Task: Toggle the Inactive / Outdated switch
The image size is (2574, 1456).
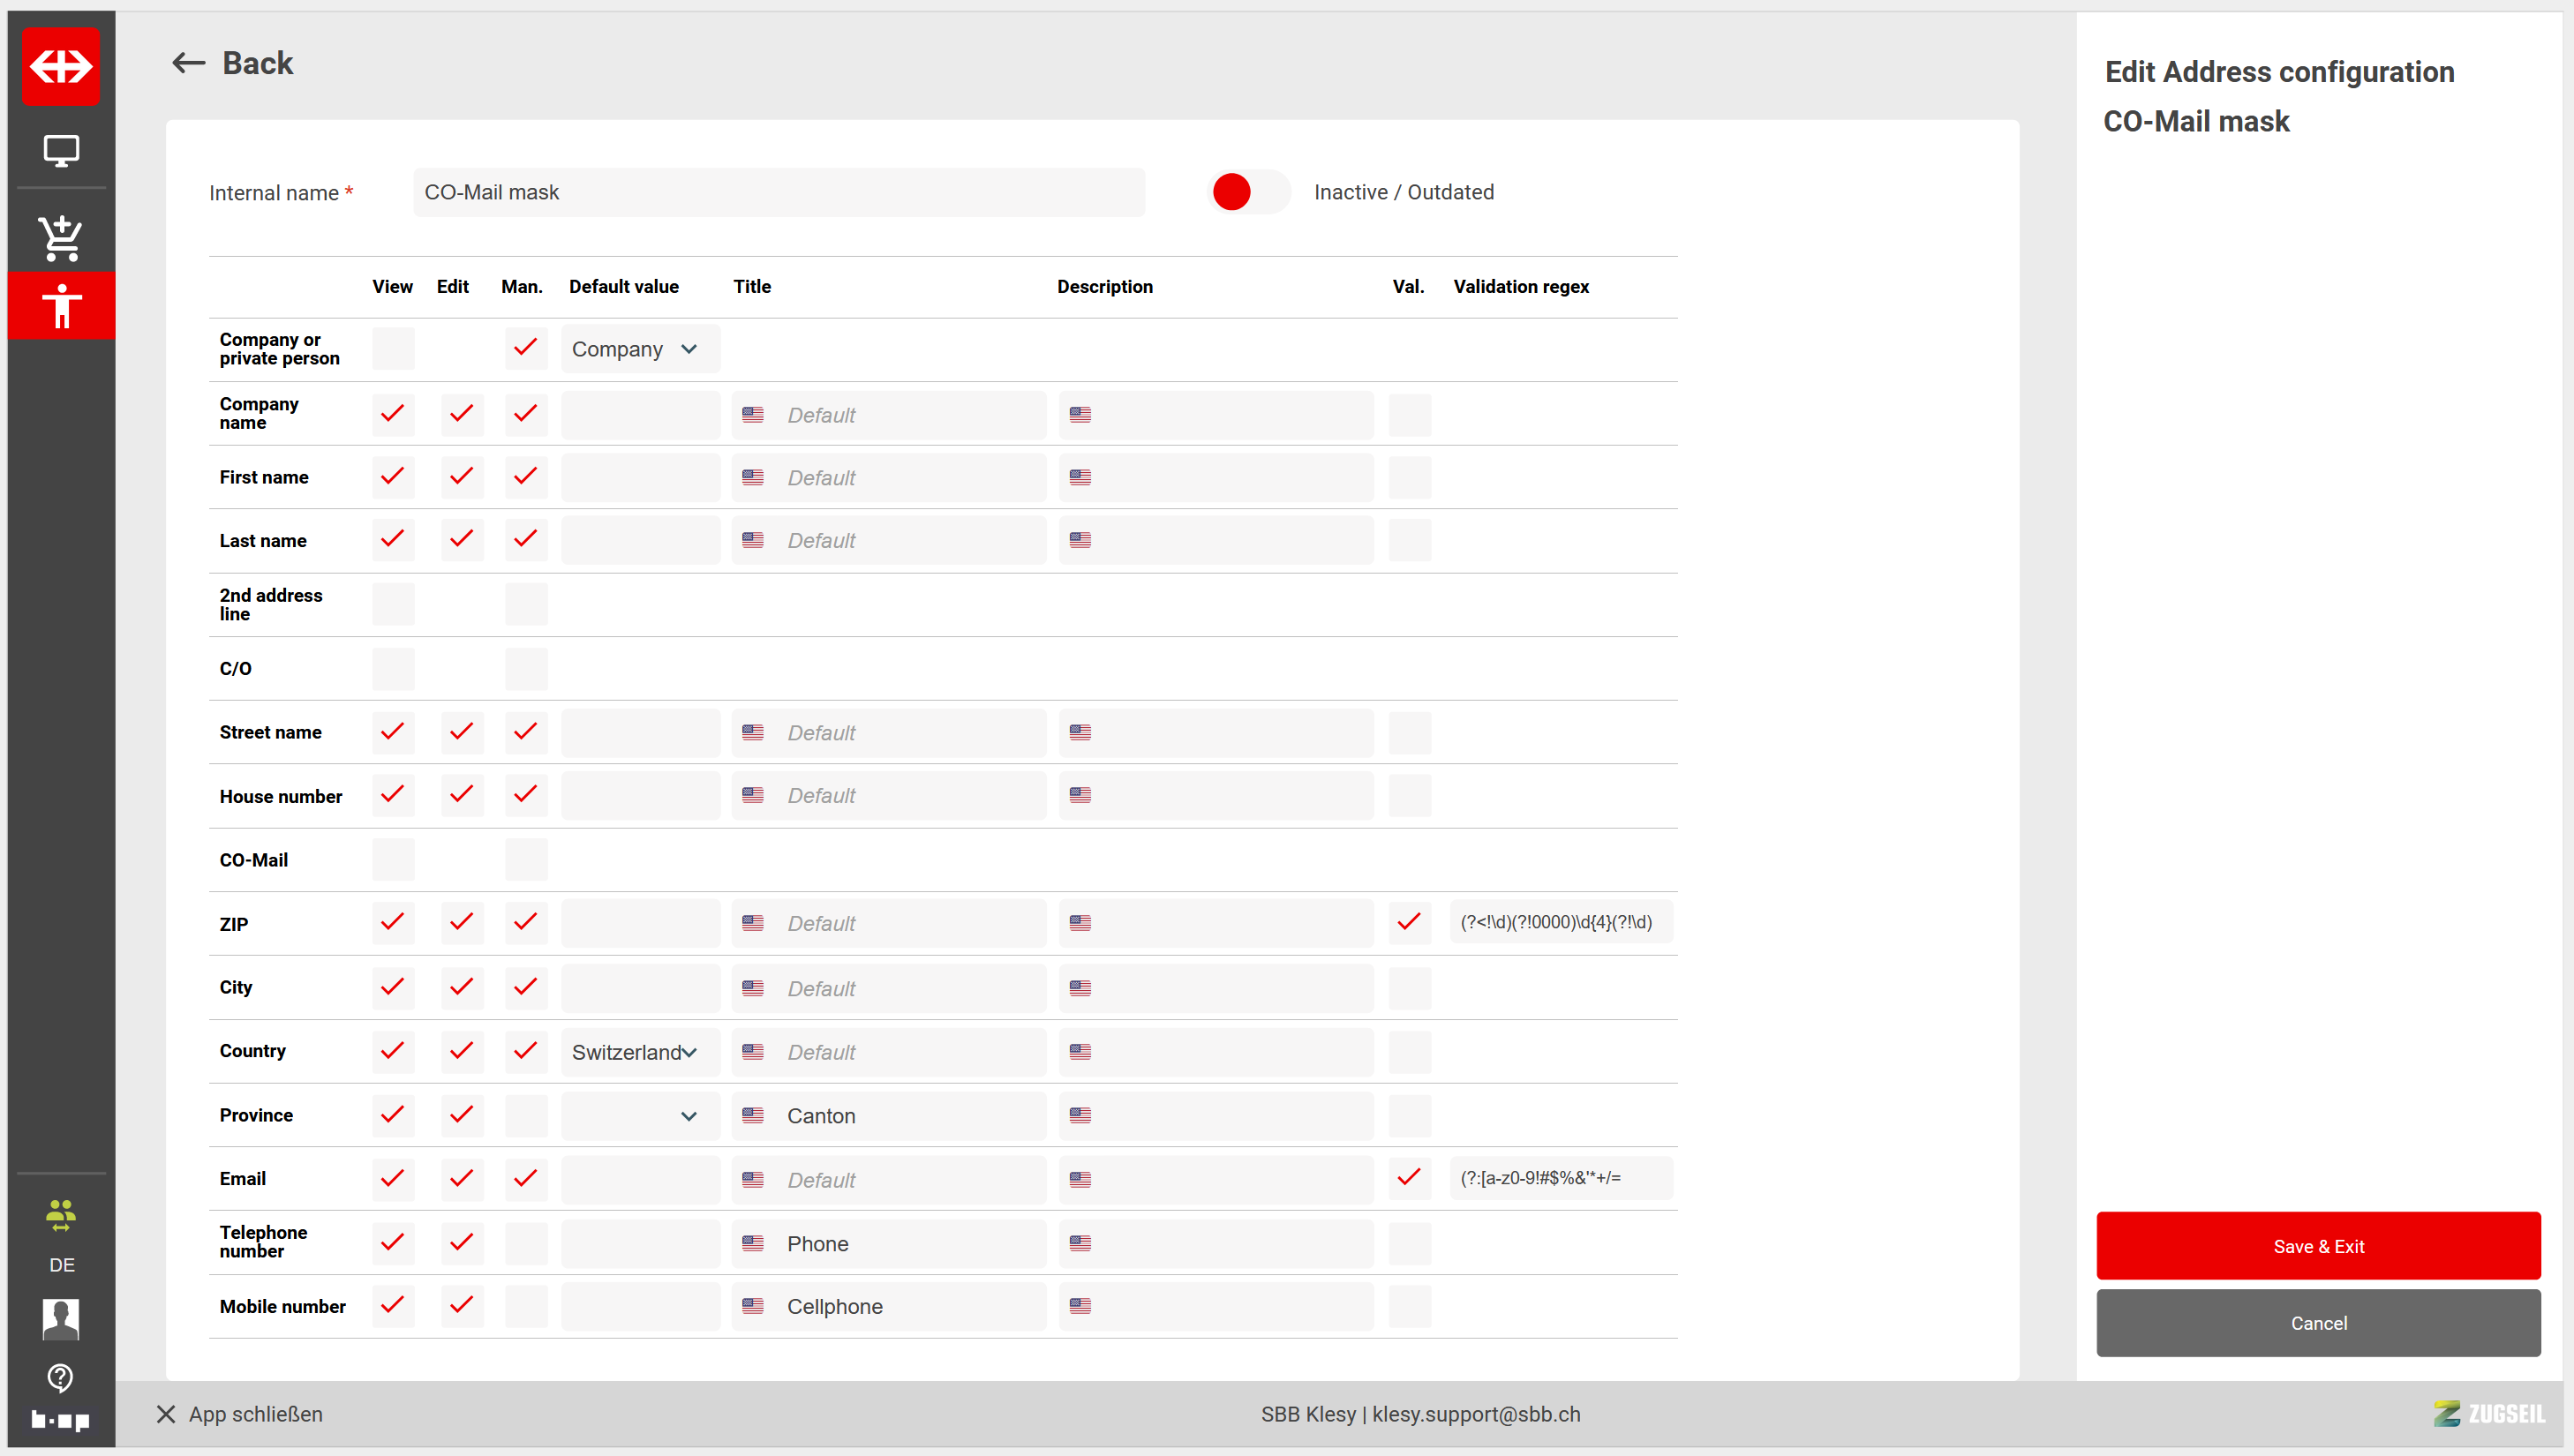Action: pyautogui.click(x=1248, y=192)
